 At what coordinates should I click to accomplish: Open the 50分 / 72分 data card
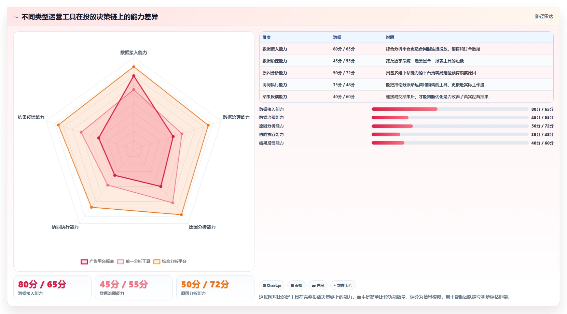click(x=215, y=288)
